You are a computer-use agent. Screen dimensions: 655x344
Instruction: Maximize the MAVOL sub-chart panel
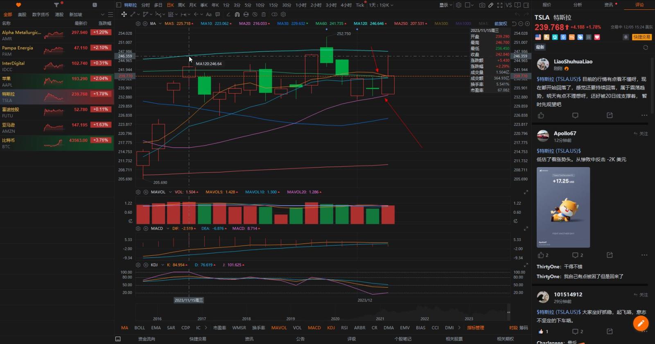coord(526,192)
